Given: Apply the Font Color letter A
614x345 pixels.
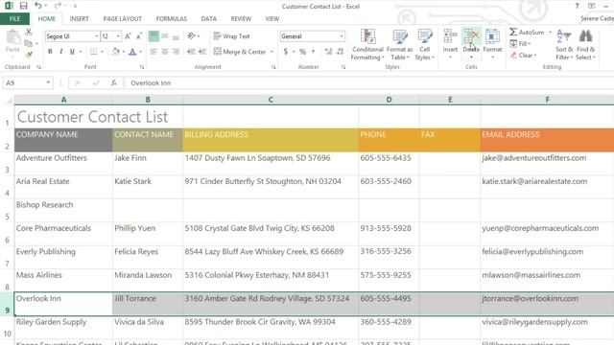Looking at the screenshot, I should pos(132,52).
